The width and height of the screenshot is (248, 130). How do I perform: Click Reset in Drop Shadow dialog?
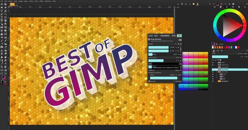pos(174,36)
